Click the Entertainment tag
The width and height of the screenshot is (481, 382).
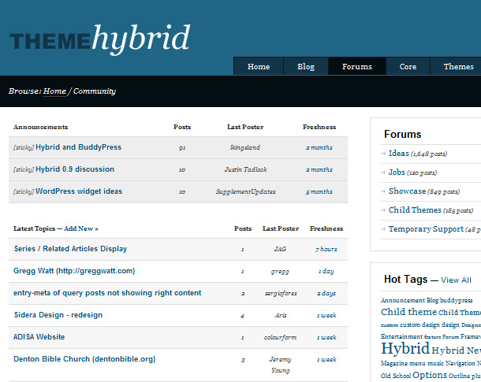click(401, 336)
